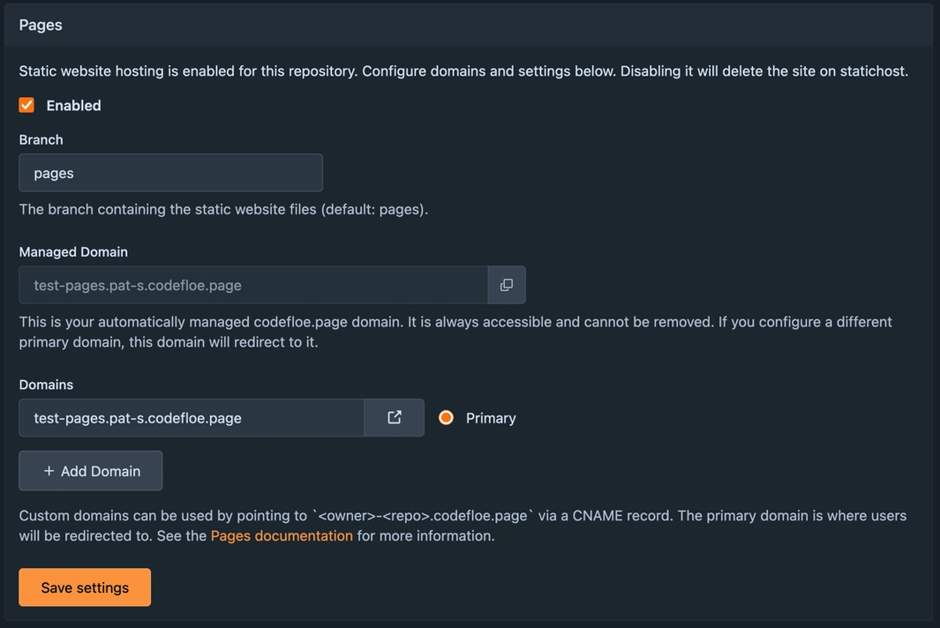Save the Pages configuration changes
940x628 pixels.
[x=85, y=587]
